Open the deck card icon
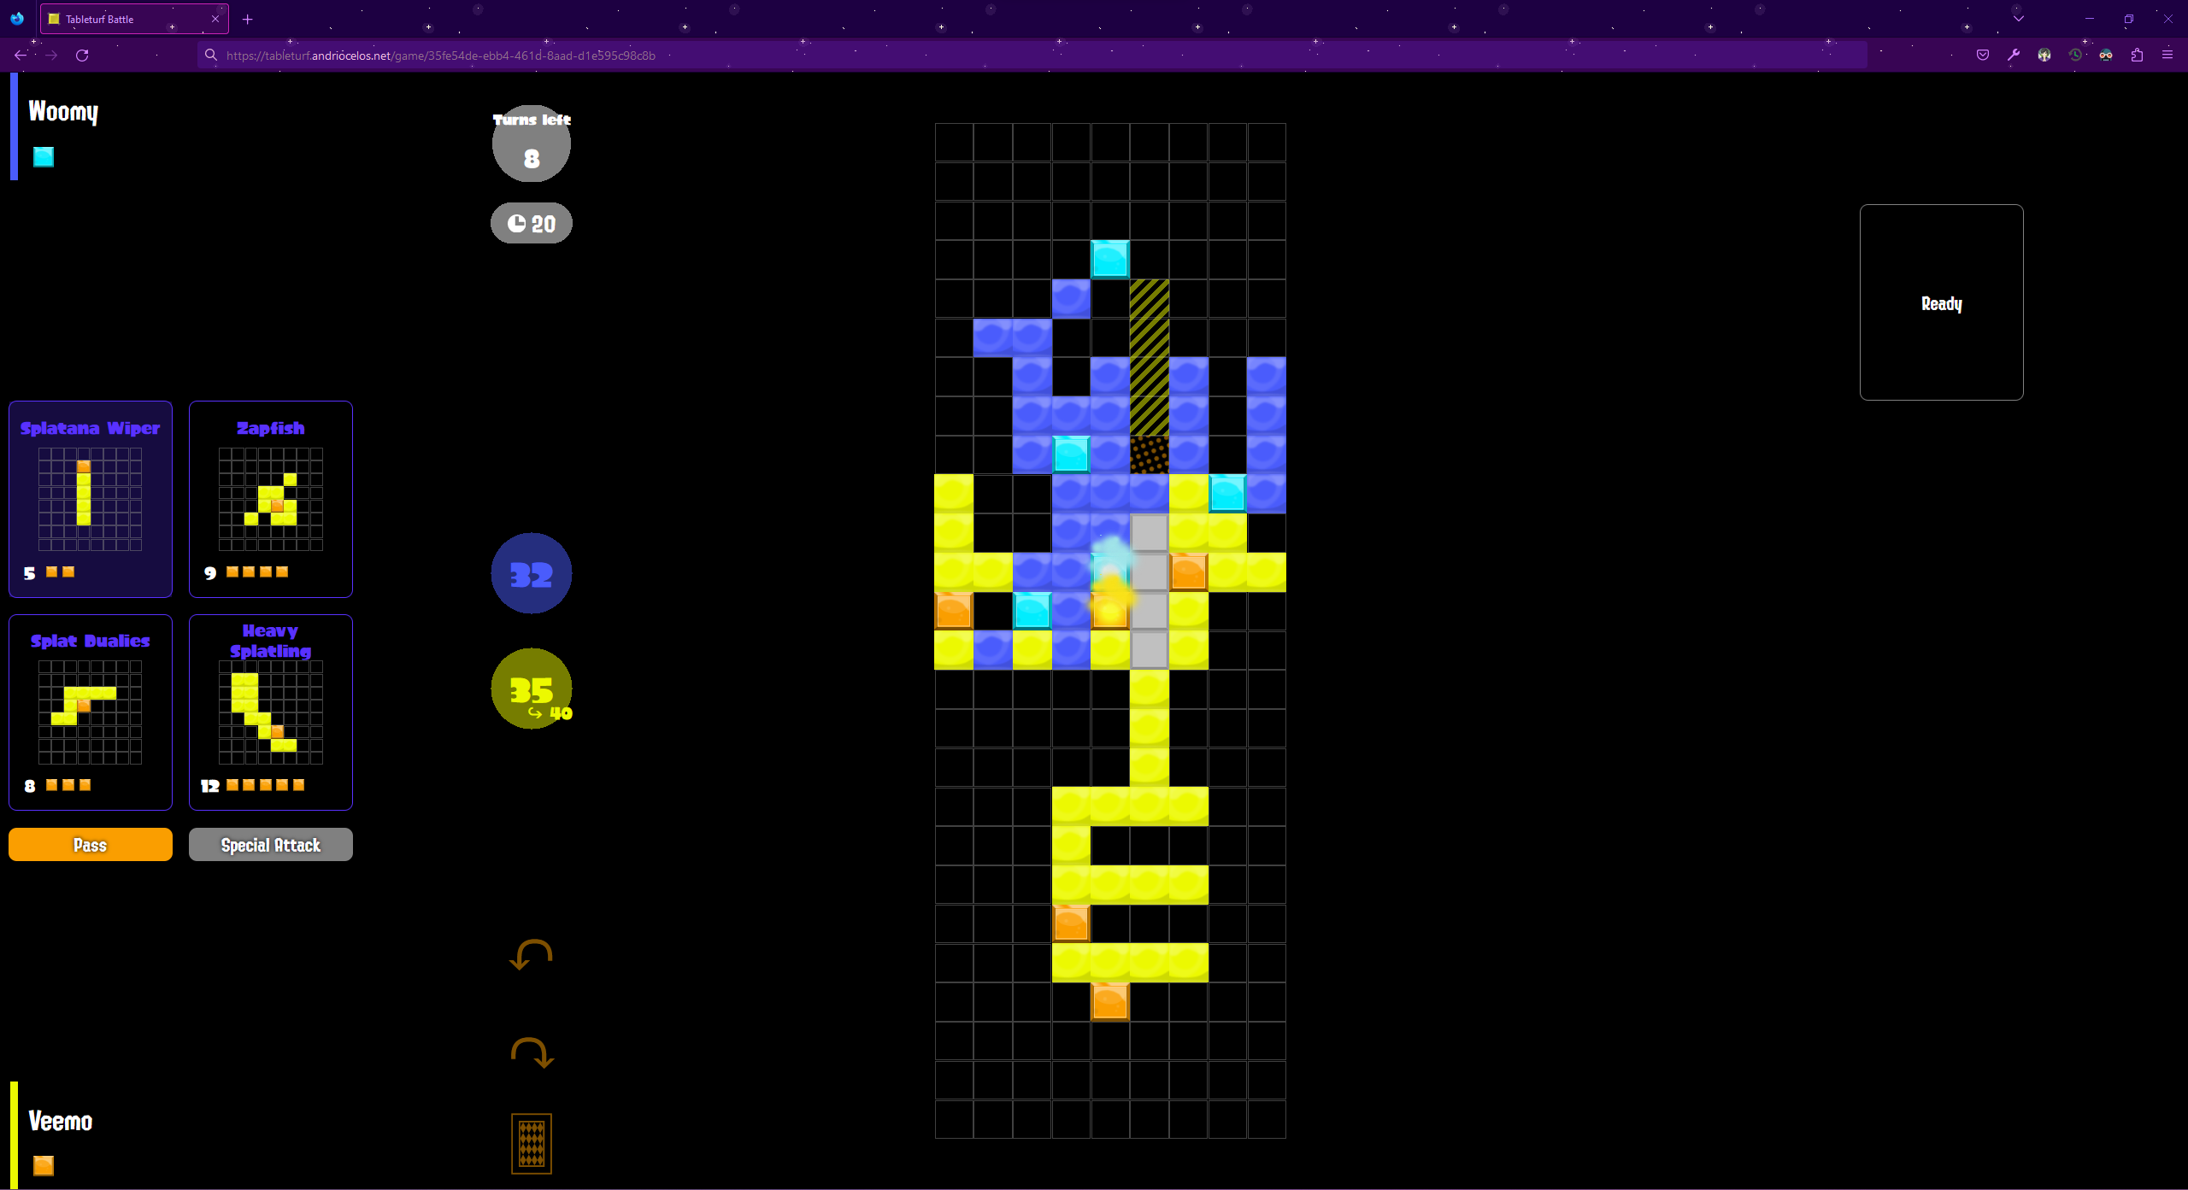 (x=531, y=1143)
